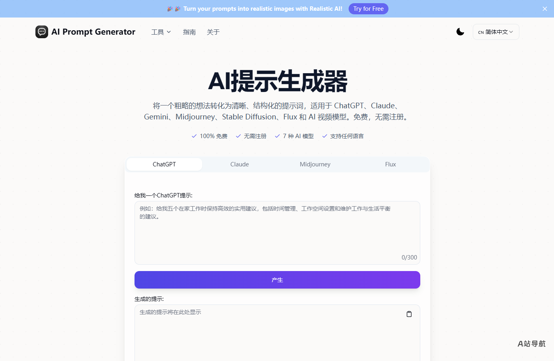554x361 pixels.
Task: Click the 给我一个ChatGPT提示 label
Action: coord(164,195)
